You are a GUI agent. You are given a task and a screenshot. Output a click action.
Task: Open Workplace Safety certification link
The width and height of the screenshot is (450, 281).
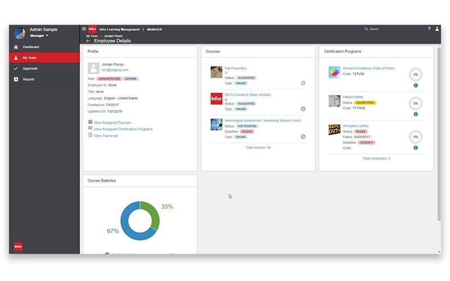point(355,126)
